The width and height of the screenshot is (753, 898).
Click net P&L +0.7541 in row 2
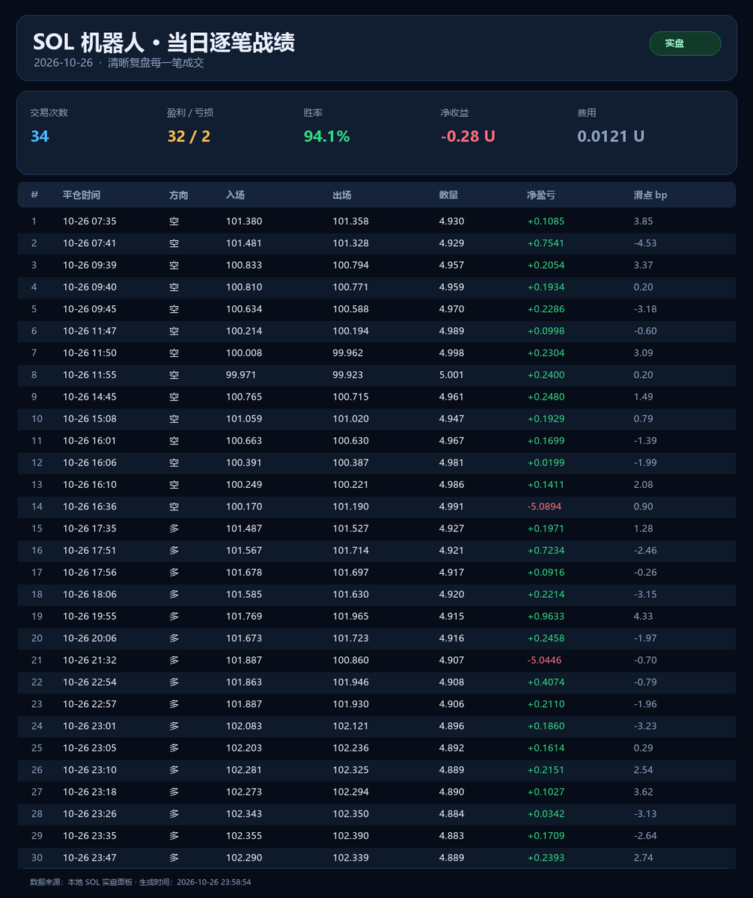(x=546, y=243)
